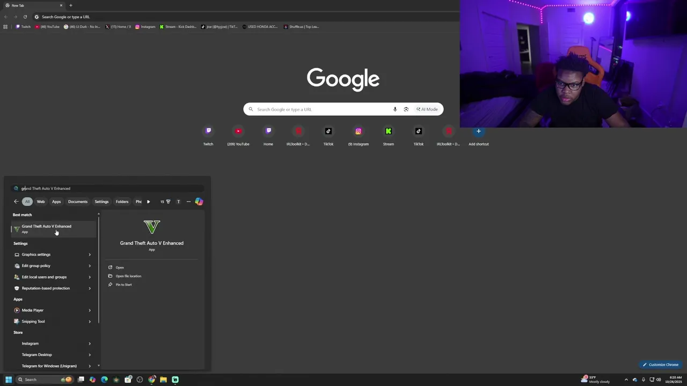Open Microsoft Edge from taskbar
Screen dimensions: 687x386
[104, 380]
